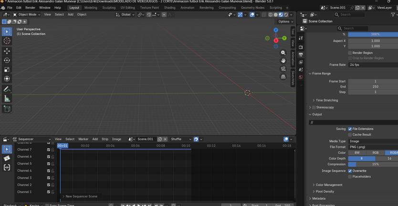
Task: Switch to rendered viewport shading
Action: pyautogui.click(x=286, y=15)
